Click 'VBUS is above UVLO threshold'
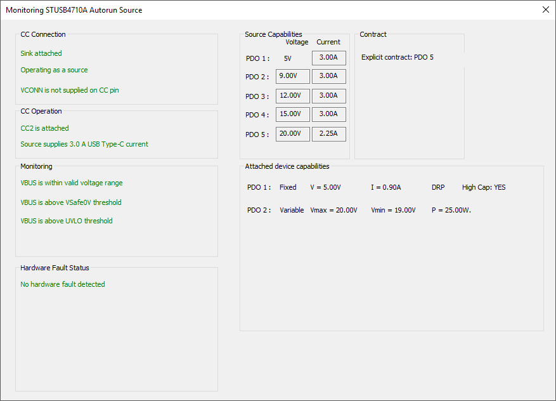The width and height of the screenshot is (556, 401). [x=67, y=221]
